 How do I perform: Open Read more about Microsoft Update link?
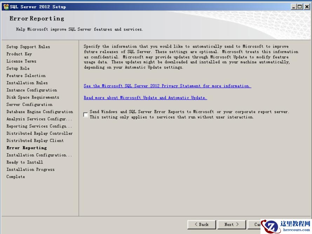(145, 98)
